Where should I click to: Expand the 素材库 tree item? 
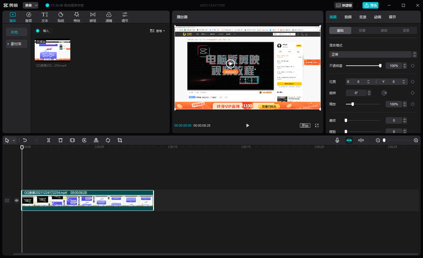(x=17, y=44)
